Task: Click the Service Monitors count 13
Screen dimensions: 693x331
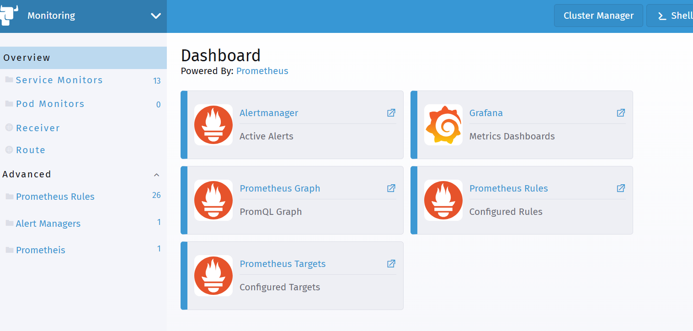Action: 157,81
